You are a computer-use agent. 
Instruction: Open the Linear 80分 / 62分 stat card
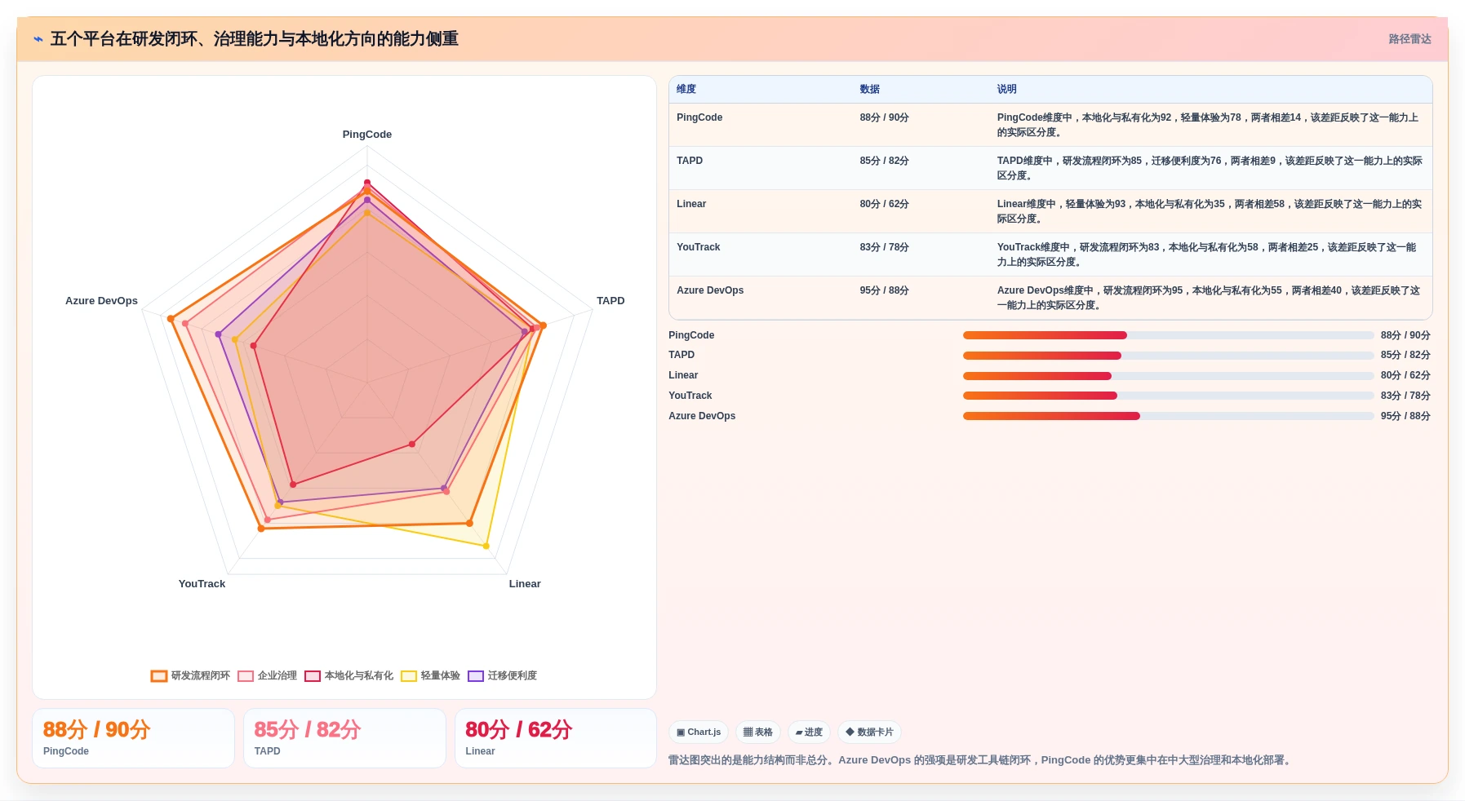pos(556,738)
